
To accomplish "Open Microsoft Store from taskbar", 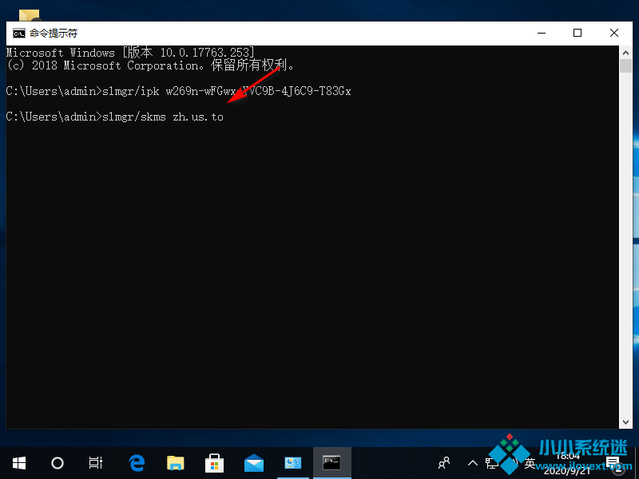I will click(214, 463).
